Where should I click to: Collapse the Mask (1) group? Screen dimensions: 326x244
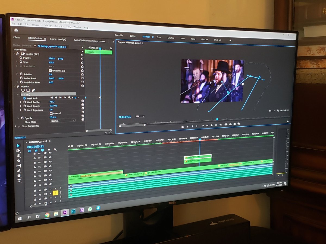coord(18,94)
